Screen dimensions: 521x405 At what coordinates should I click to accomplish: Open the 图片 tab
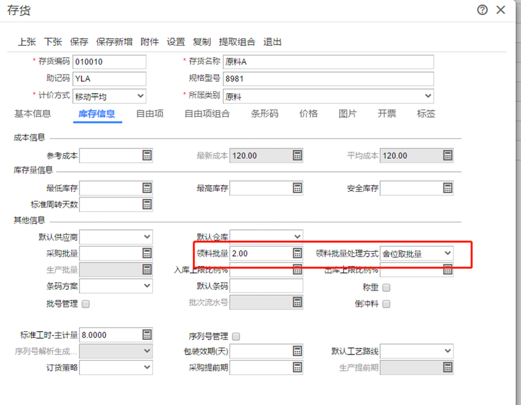(348, 114)
